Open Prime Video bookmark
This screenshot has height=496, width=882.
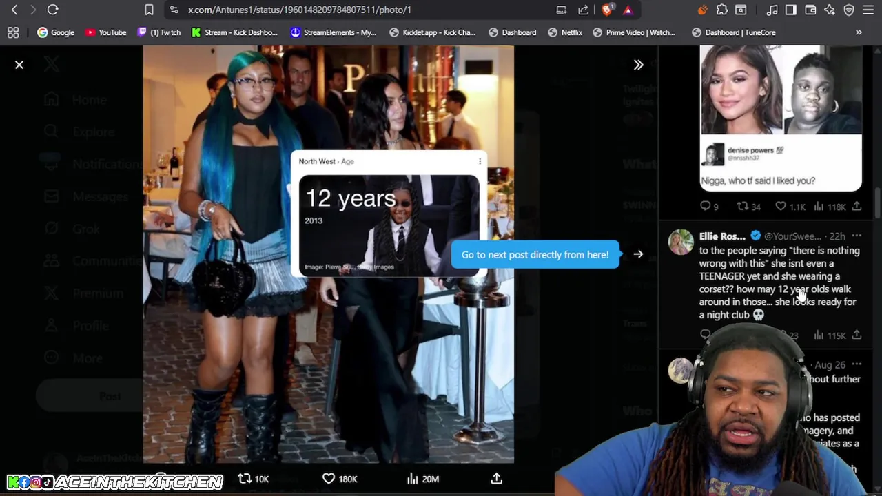click(x=634, y=32)
